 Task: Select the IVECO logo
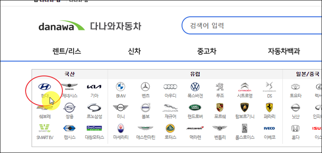point(269,128)
